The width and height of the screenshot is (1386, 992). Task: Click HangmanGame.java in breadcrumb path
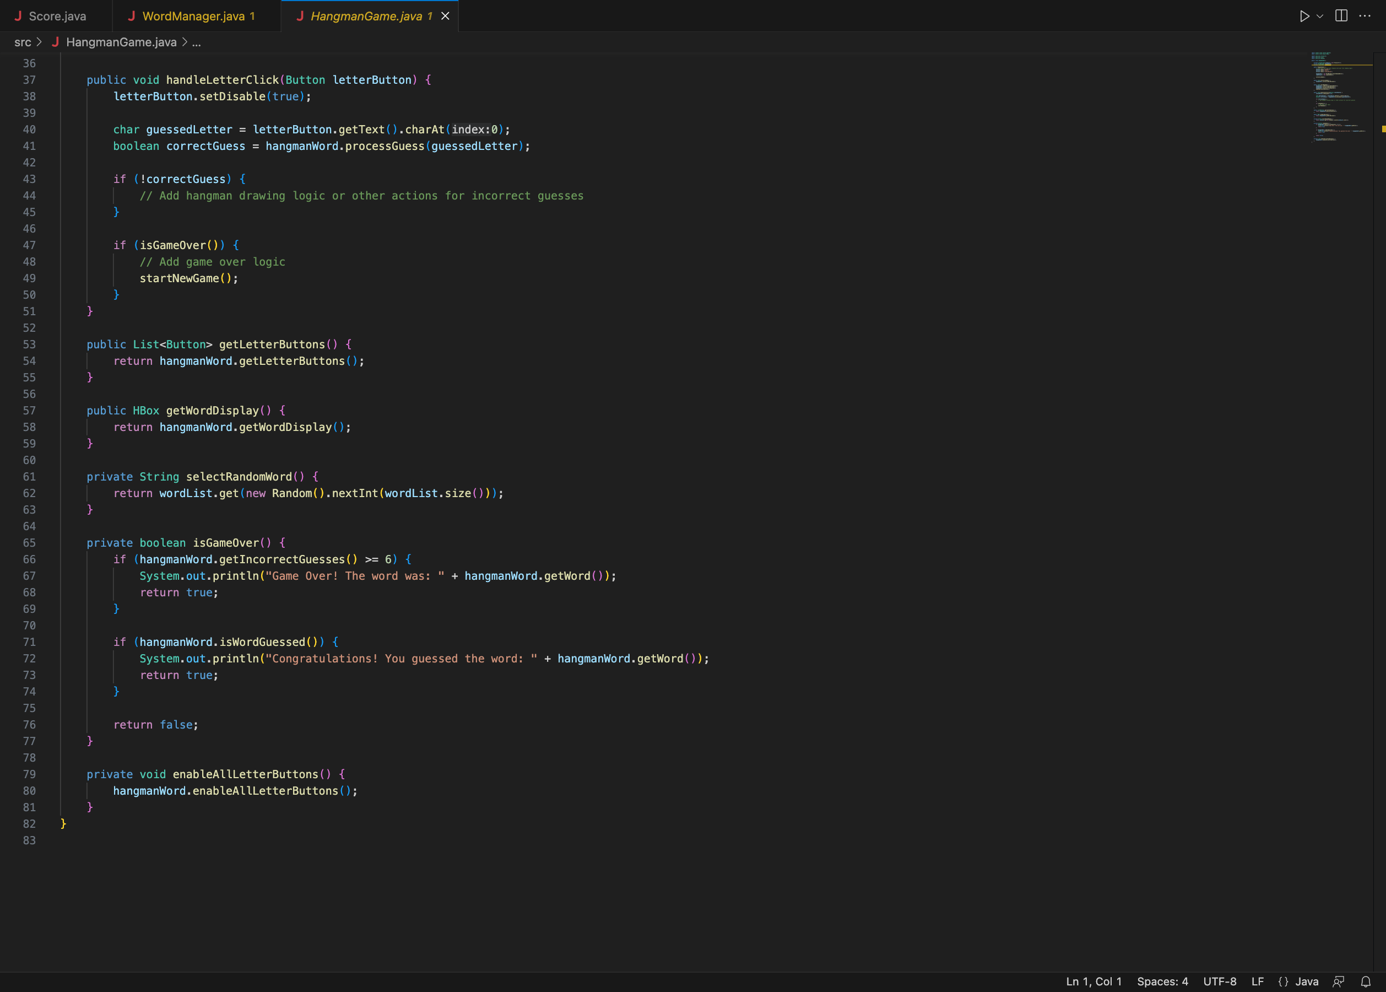(x=121, y=42)
